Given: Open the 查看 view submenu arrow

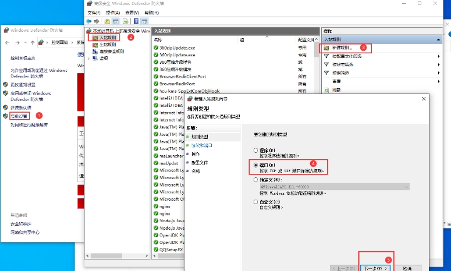Looking at the screenshot, I should tap(438, 81).
